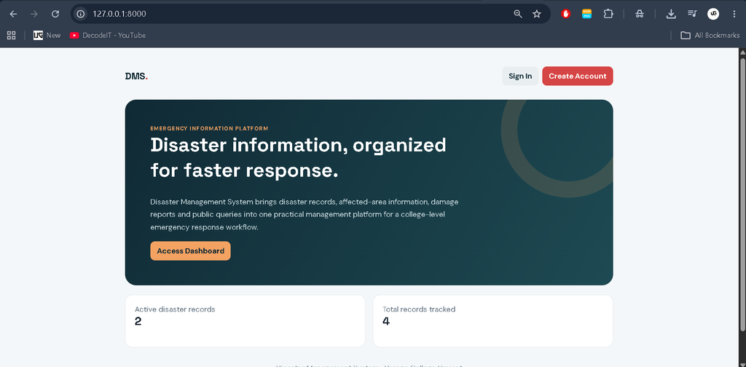Open the All Bookmarks folder
Screen dimensions: 746x367
click(x=710, y=35)
